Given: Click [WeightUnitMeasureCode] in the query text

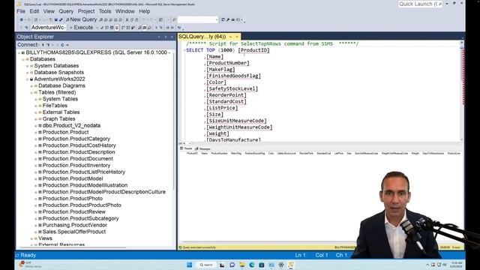Looking at the screenshot, I should [x=239, y=127].
